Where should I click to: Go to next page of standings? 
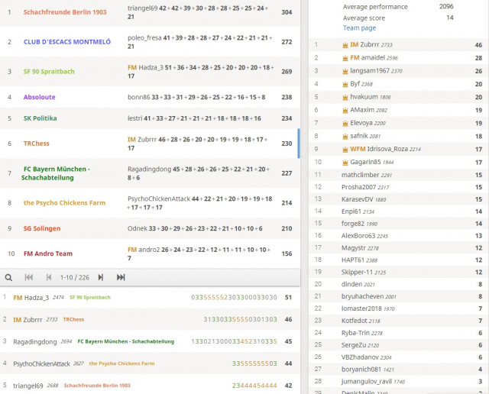click(100, 277)
